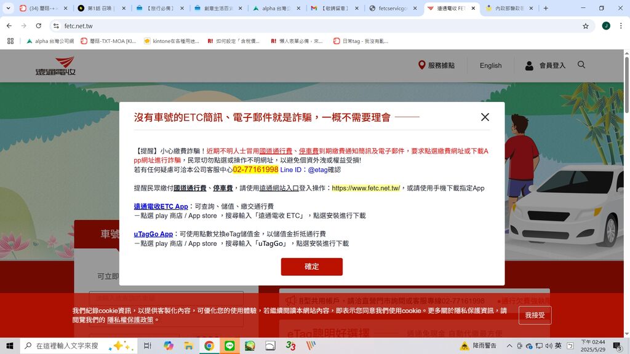Open the 如何設定「含稅價 bookmark
The height and width of the screenshot is (354, 630).
click(x=233, y=41)
